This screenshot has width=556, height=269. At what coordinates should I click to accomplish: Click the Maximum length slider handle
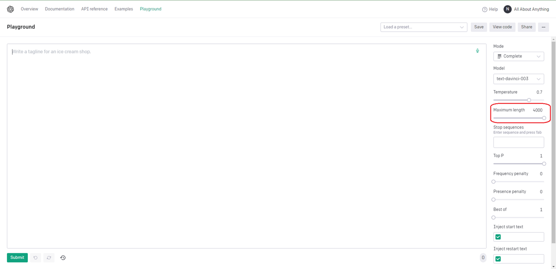[544, 118]
